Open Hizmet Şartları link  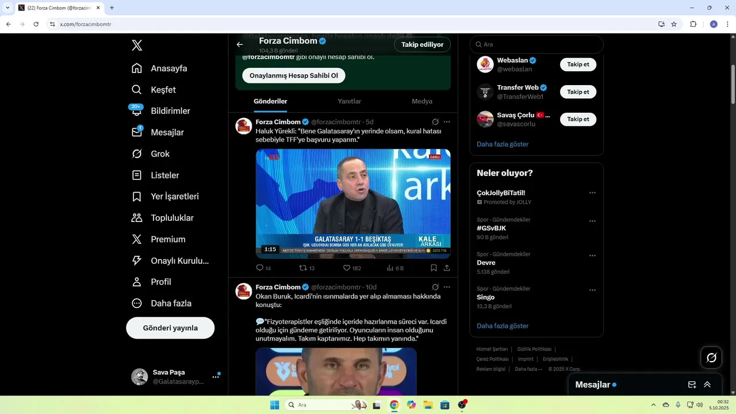[492, 349]
